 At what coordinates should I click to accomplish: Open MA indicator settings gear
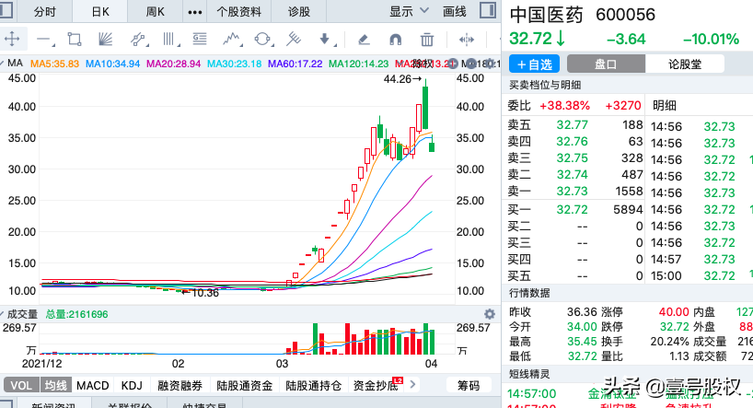[x=491, y=64]
